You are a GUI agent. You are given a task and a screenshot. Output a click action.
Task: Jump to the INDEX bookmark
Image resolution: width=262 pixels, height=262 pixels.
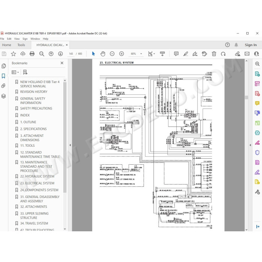(25, 115)
